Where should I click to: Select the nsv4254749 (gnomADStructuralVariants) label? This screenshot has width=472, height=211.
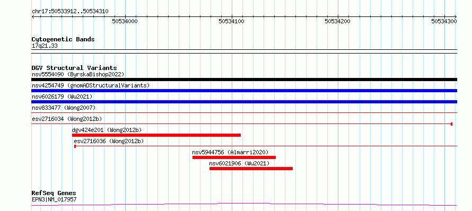(91, 85)
